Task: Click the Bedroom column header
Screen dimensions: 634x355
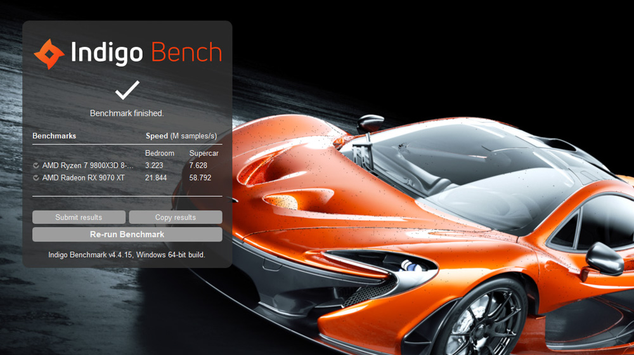Action: (159, 153)
